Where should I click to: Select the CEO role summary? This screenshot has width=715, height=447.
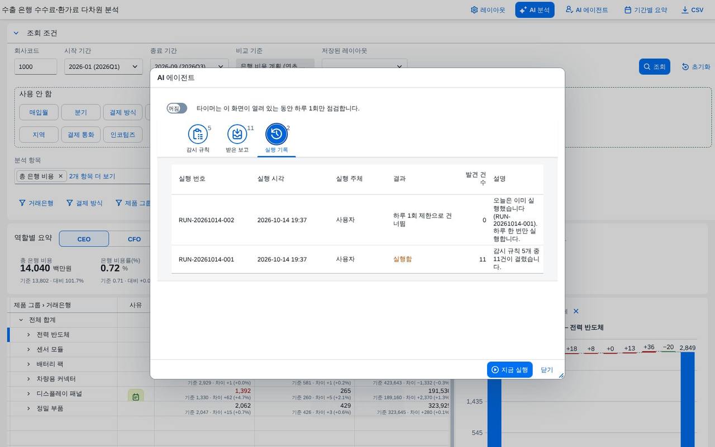84,239
